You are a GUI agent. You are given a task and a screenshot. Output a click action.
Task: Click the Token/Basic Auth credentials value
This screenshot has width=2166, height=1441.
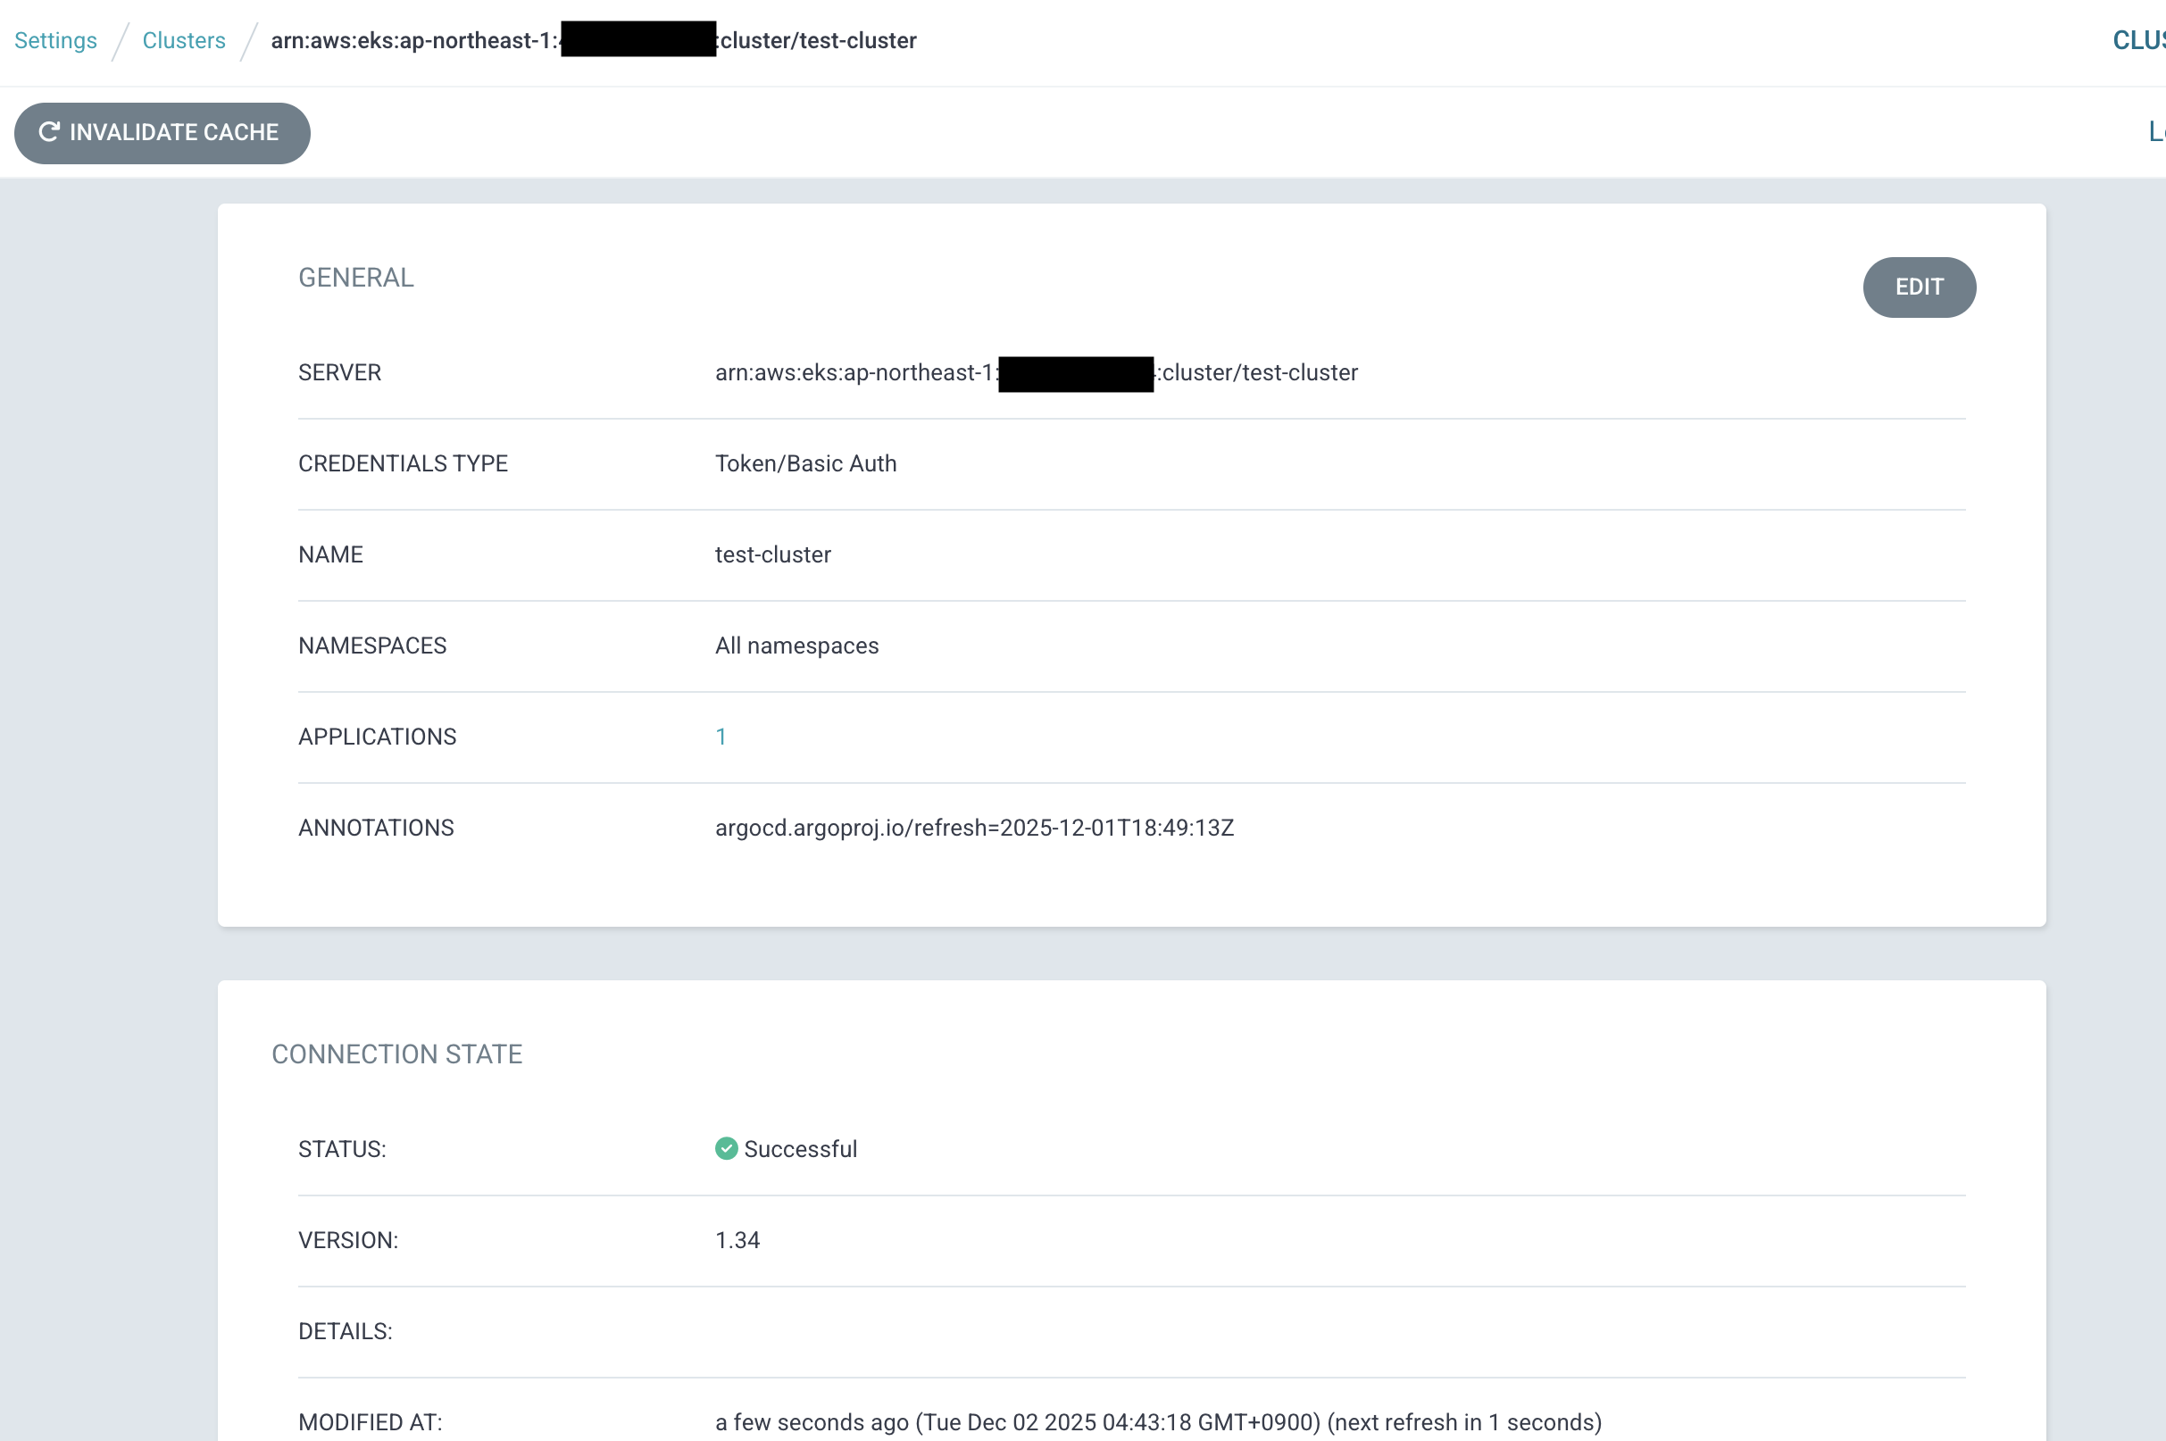coord(806,463)
